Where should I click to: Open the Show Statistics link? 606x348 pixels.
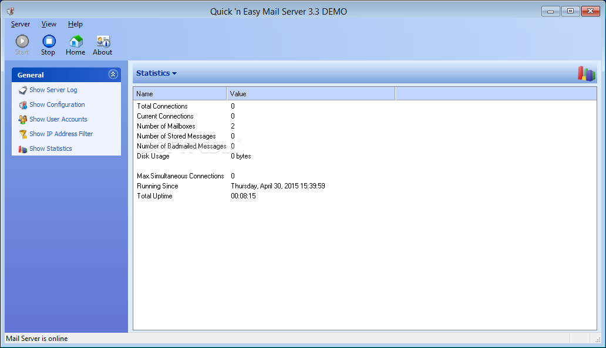(x=51, y=148)
